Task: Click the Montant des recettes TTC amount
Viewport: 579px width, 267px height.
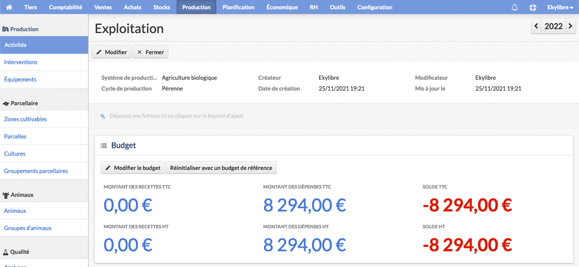Action: (x=128, y=205)
